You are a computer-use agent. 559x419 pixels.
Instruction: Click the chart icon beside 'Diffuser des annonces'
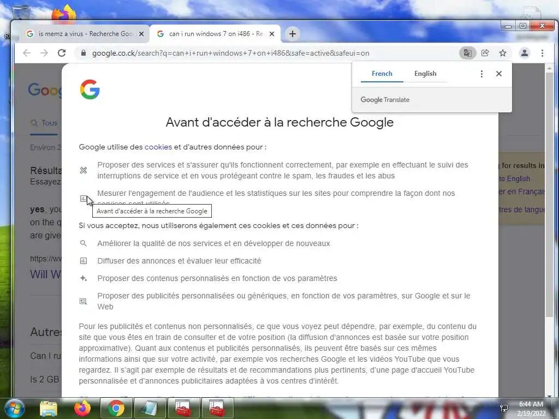(84, 261)
